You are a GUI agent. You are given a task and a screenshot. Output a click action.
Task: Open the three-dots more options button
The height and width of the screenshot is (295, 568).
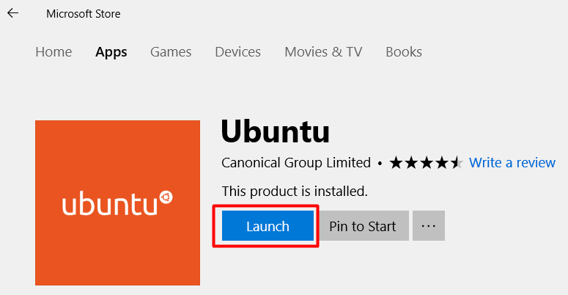[429, 226]
